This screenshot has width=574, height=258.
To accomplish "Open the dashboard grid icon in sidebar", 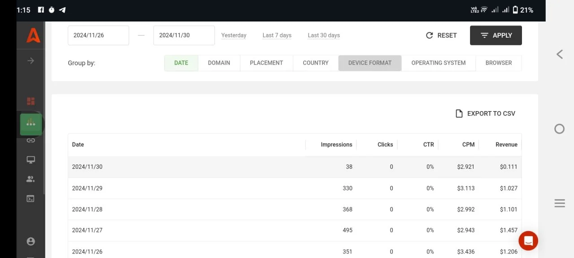I will (x=30, y=101).
